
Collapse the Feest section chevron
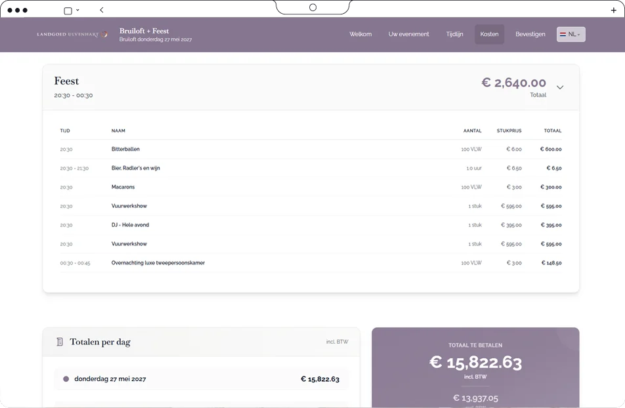coord(560,87)
